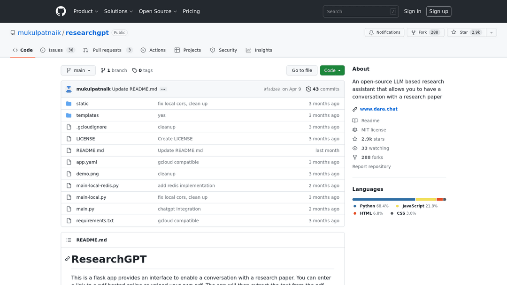Star the repository
This screenshot has height=285, width=507.
(466, 32)
